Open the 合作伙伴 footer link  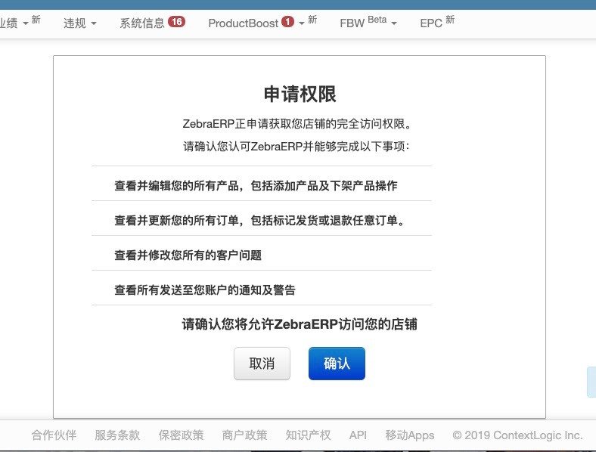coord(54,435)
